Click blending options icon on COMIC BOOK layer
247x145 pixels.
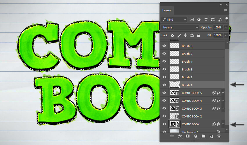tap(214, 124)
